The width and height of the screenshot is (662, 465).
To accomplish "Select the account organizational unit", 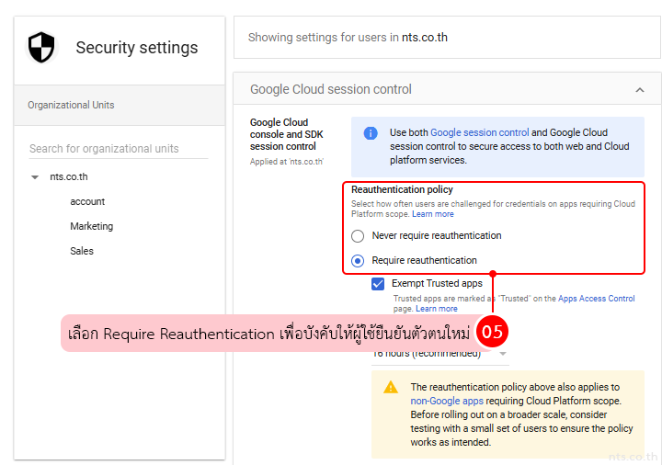I will [87, 202].
